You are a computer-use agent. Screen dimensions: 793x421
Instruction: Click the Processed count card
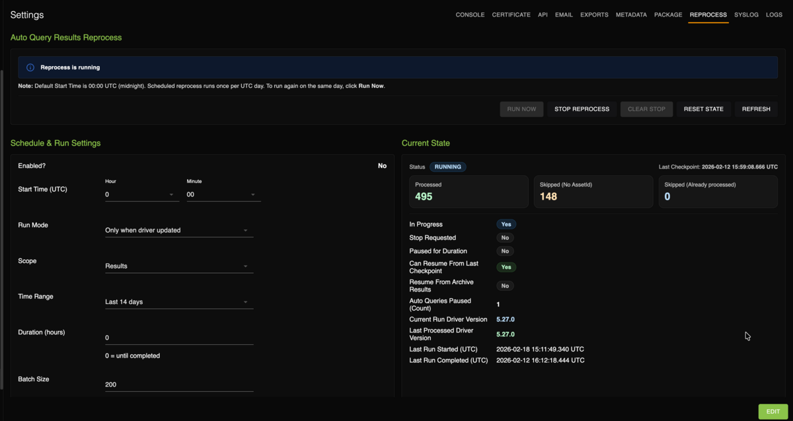click(469, 192)
